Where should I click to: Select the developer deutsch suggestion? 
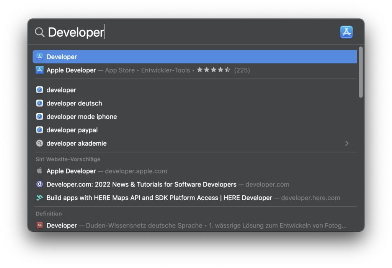tap(74, 103)
